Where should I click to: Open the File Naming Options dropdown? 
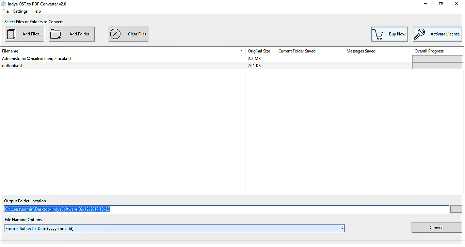[x=174, y=229]
